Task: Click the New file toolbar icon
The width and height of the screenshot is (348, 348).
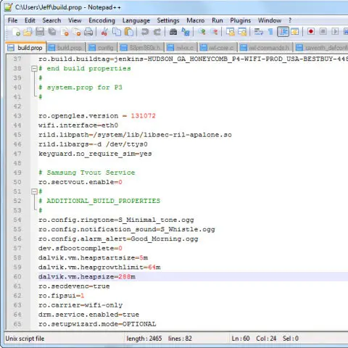Action: (17, 32)
